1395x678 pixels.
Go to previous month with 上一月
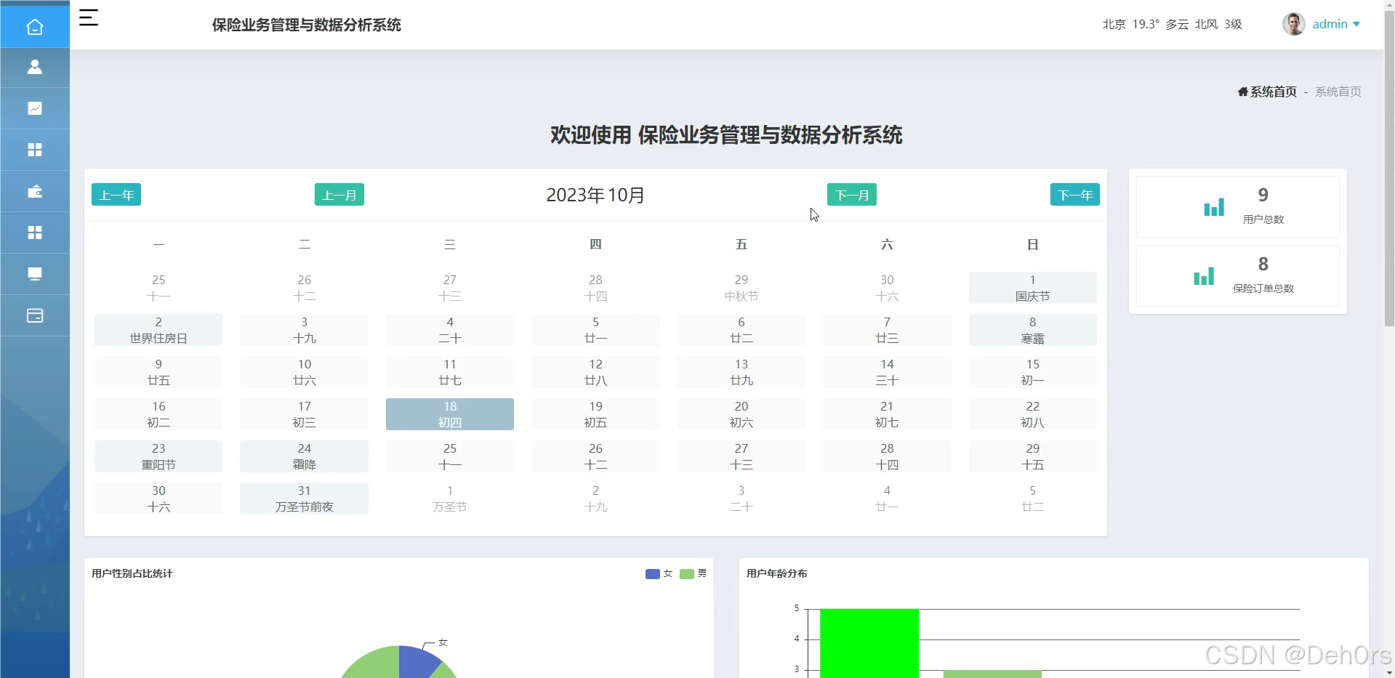pyautogui.click(x=339, y=195)
